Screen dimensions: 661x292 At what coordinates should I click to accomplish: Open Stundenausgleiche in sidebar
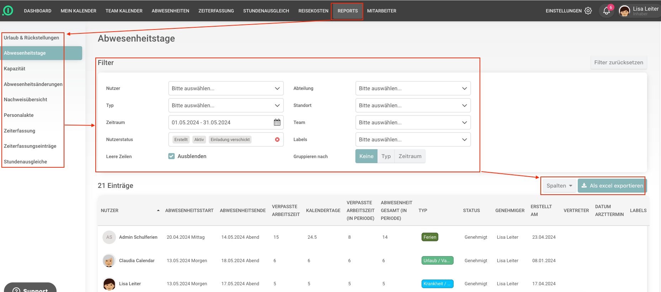(26, 162)
